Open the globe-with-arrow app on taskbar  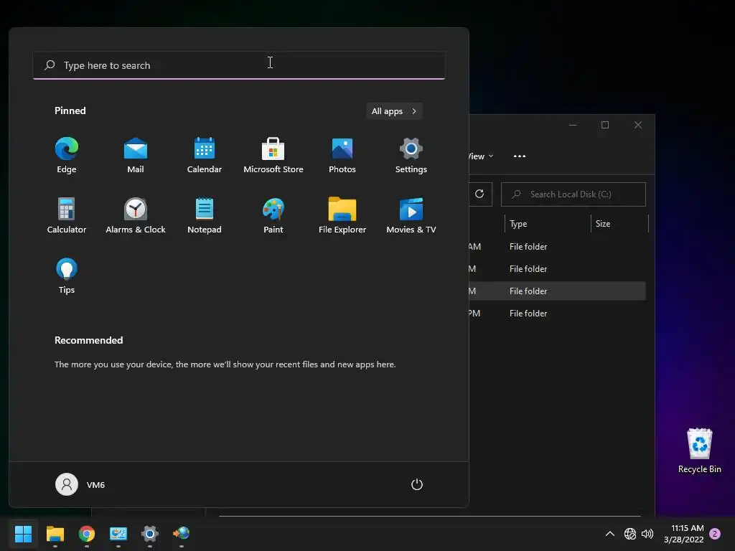[x=182, y=534]
